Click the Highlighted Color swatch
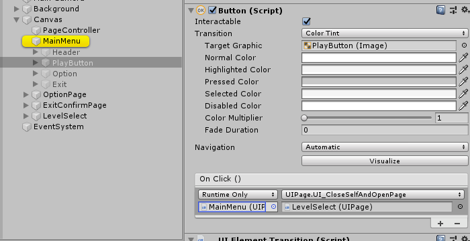This screenshot has width=470, height=241. [x=379, y=70]
